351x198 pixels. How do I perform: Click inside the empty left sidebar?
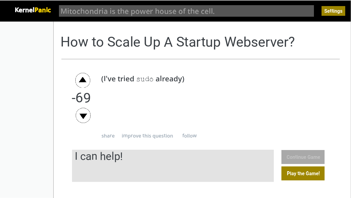tap(26, 109)
